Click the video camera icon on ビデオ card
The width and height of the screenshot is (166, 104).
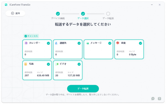tap(57, 64)
